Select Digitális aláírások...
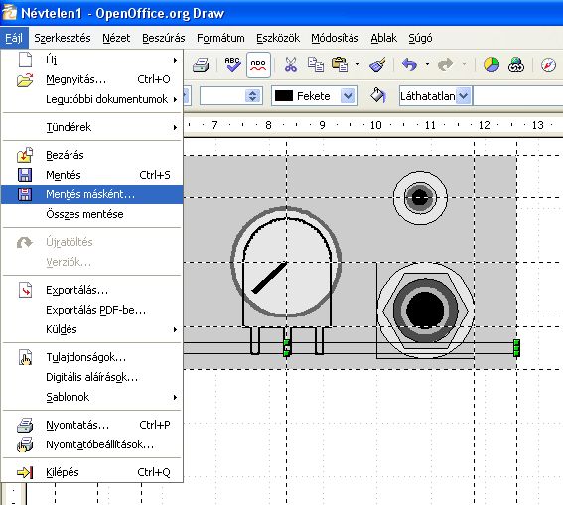Image resolution: width=563 pixels, height=505 pixels. (92, 377)
